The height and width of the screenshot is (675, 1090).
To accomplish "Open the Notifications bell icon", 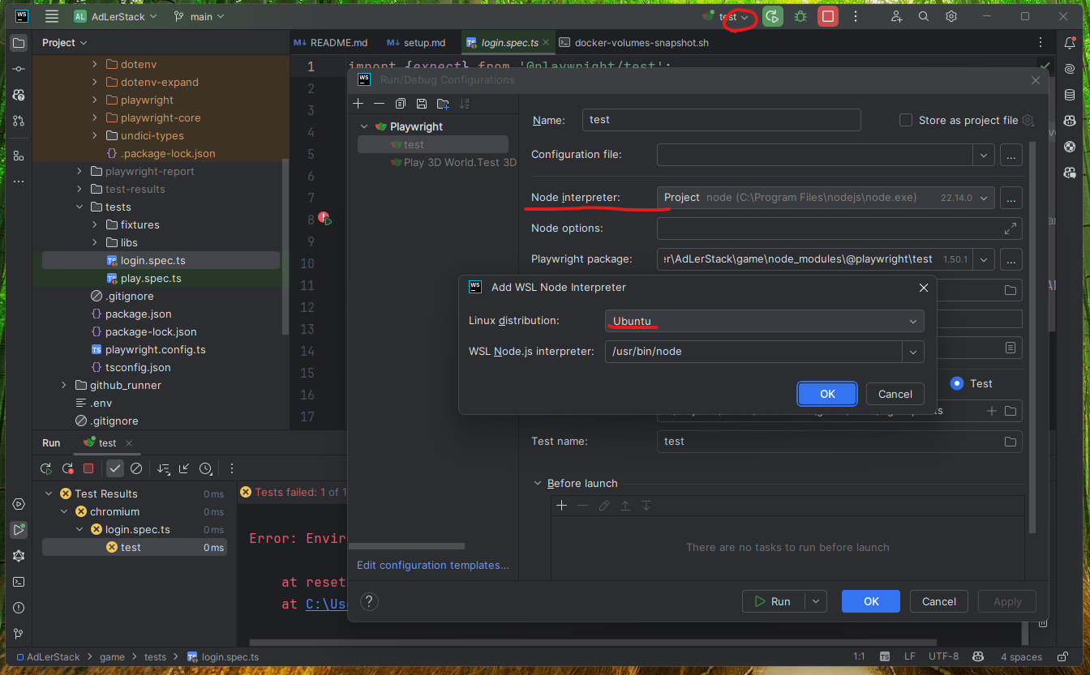I will click(x=1070, y=43).
